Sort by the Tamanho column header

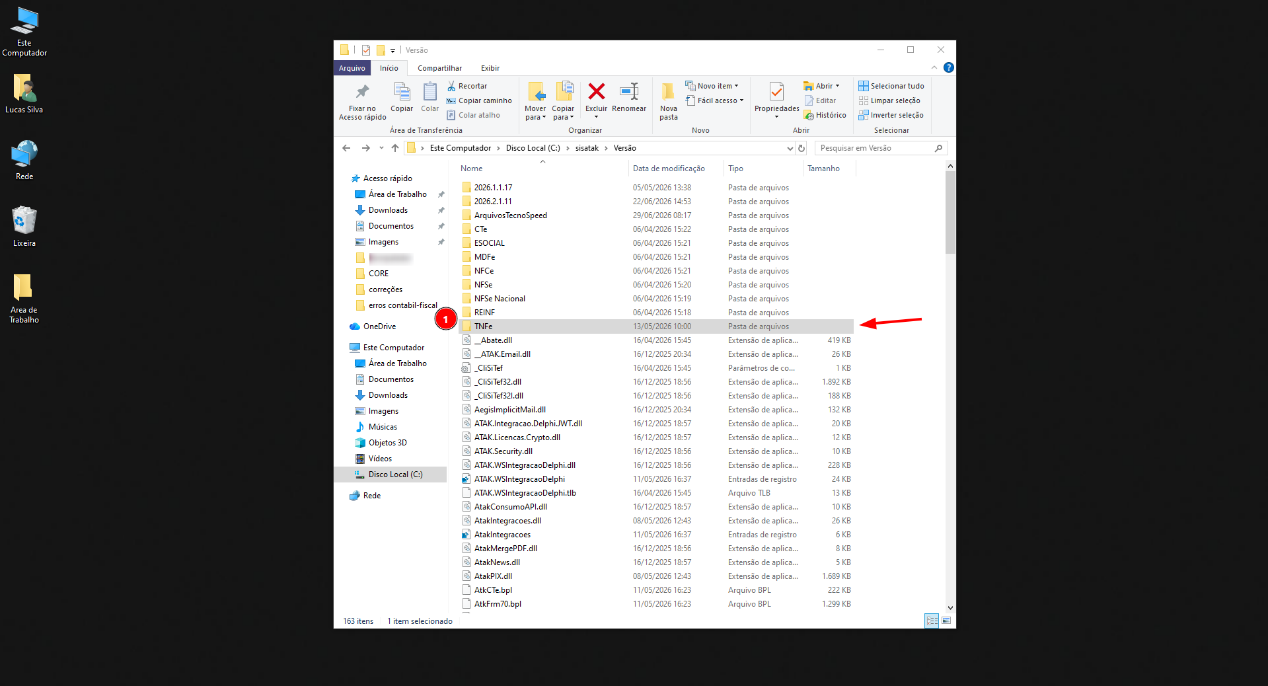(x=829, y=169)
